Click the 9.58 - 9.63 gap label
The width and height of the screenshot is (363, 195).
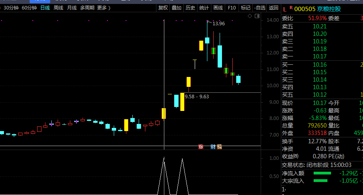click(x=197, y=97)
